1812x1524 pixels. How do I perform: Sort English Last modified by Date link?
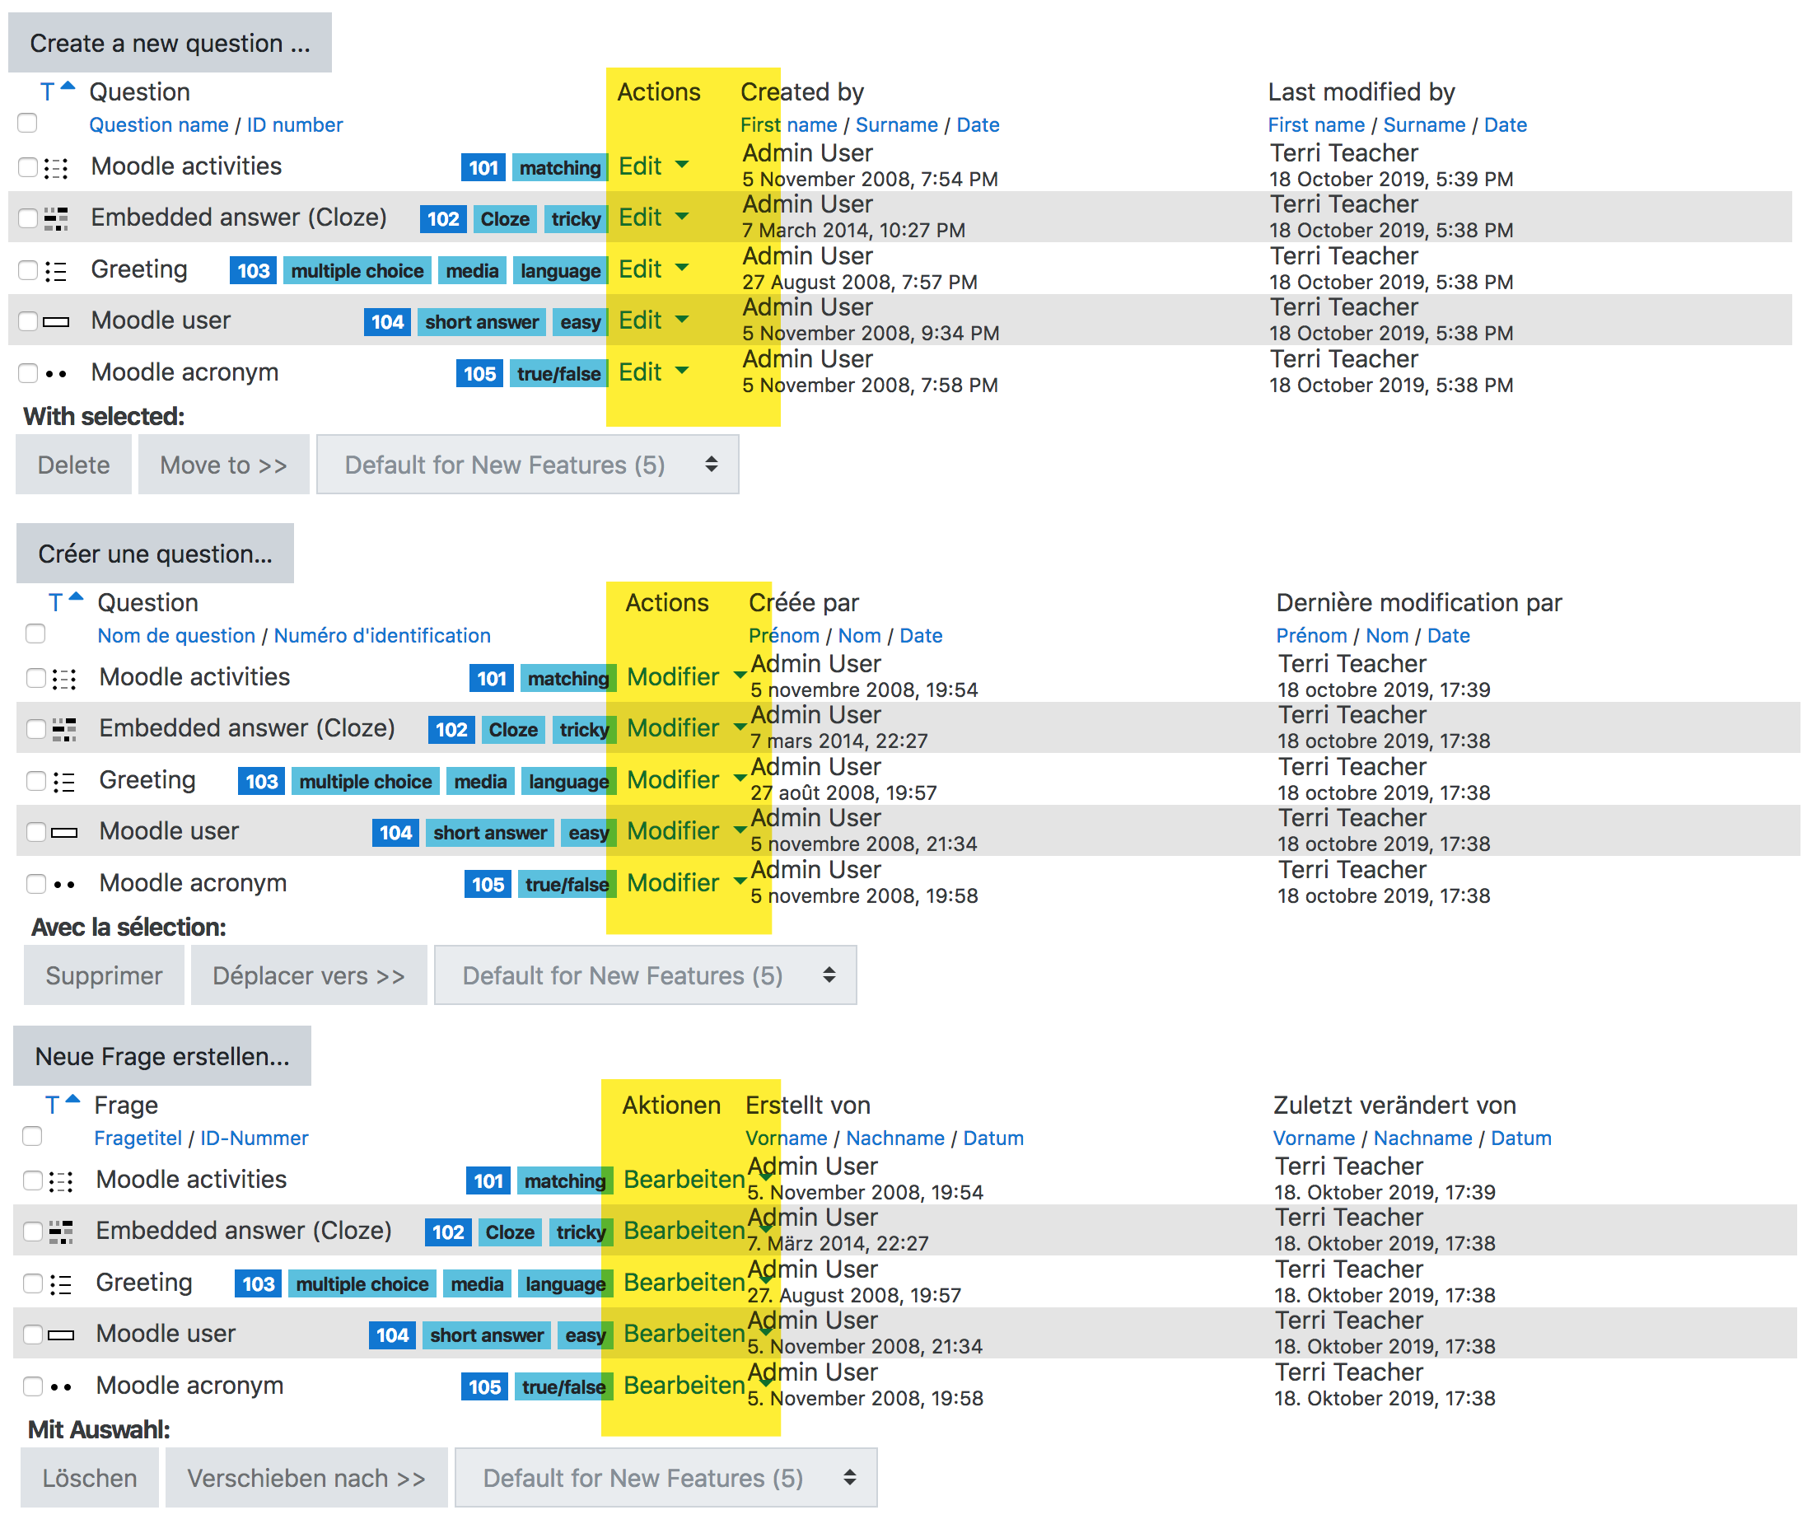point(1506,124)
